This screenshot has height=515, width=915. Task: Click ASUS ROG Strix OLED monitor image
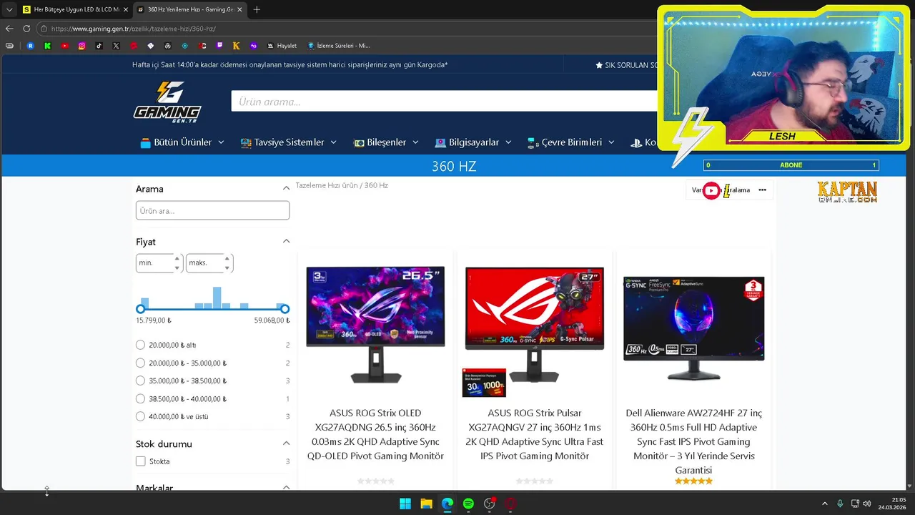(x=375, y=325)
